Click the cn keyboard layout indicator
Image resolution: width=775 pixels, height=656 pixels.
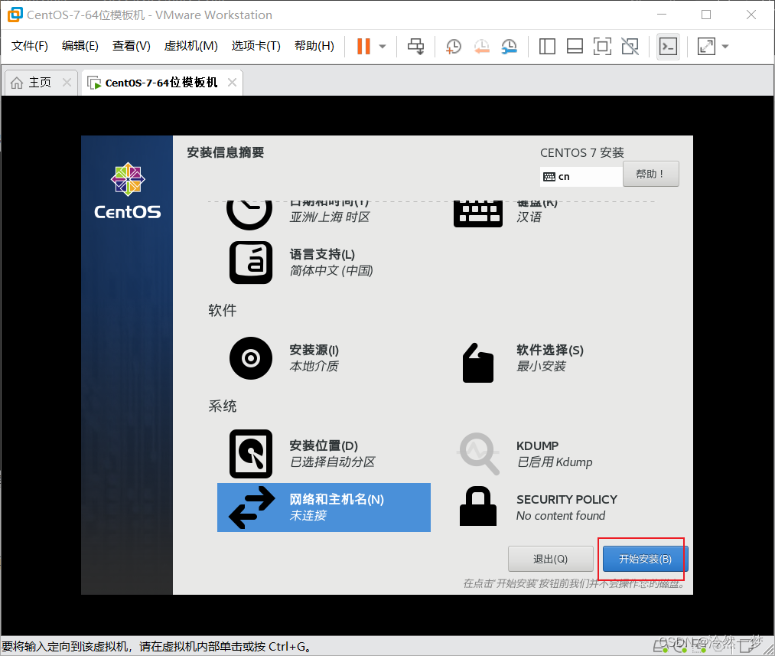581,177
